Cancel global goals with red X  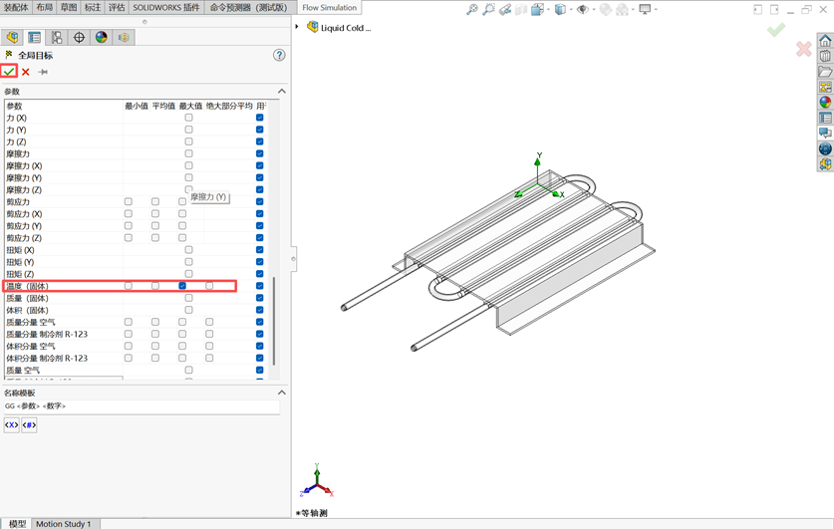point(26,72)
